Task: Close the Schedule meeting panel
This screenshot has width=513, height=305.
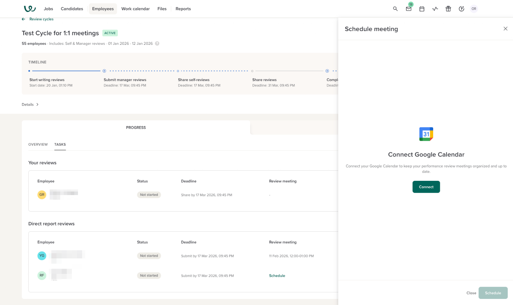Action: click(x=505, y=29)
